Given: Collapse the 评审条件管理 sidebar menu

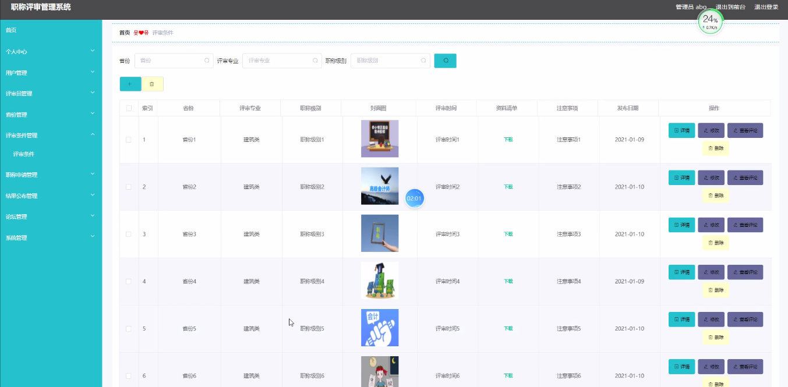Looking at the screenshot, I should coord(51,136).
